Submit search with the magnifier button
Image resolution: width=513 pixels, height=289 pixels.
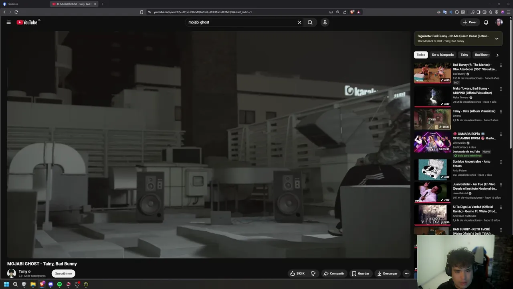(310, 22)
